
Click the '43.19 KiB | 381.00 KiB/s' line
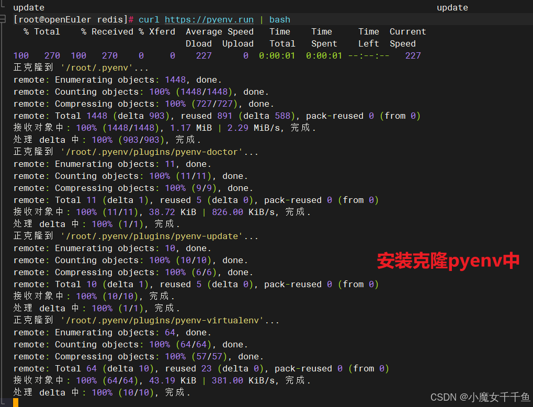[x=162, y=380]
